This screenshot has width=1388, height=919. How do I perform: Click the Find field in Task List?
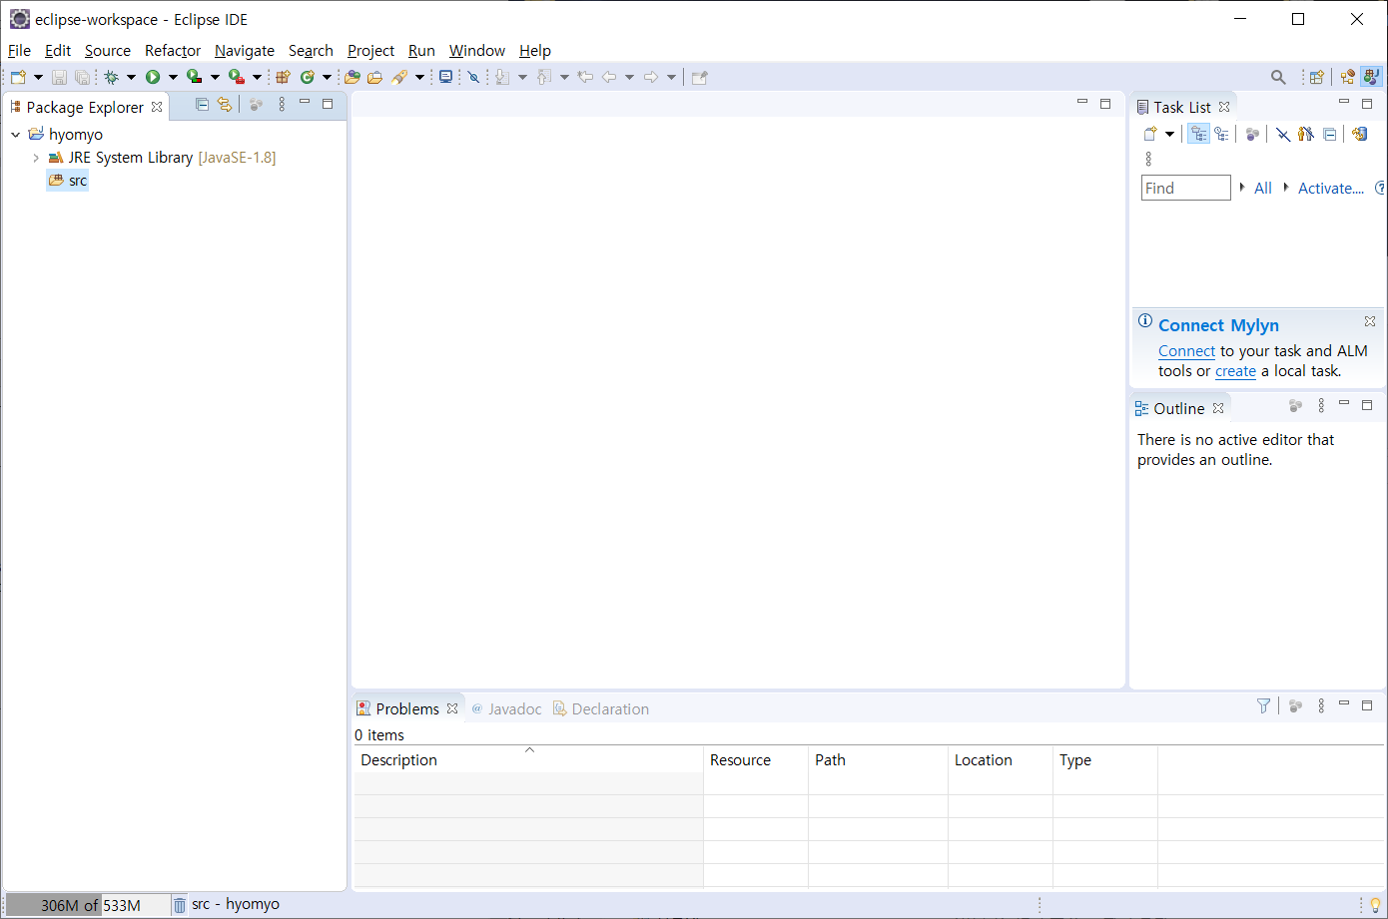[x=1186, y=188]
